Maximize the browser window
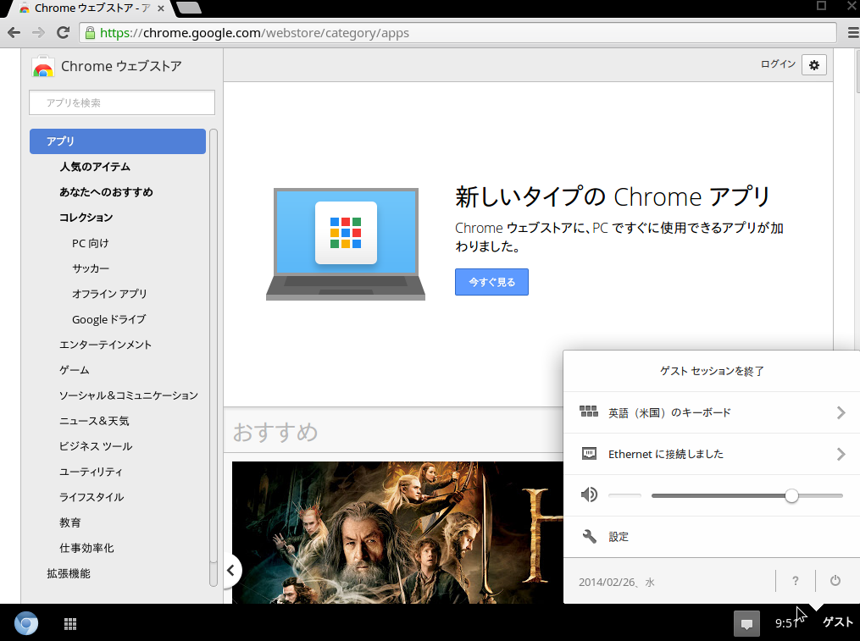Viewport: 860px width, 641px height. click(x=821, y=6)
